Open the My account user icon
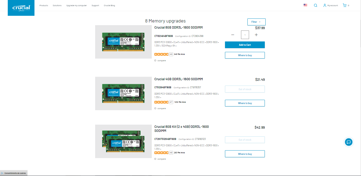 [325, 5]
